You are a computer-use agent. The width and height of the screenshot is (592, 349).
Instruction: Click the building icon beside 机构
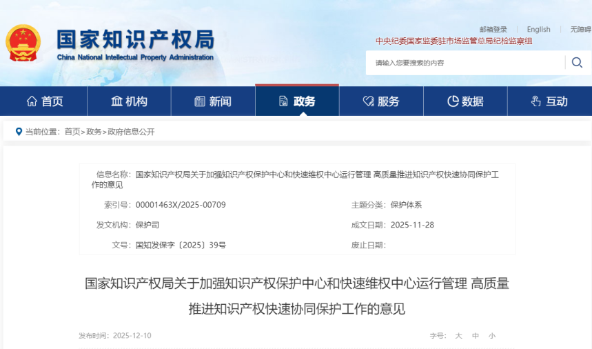click(x=116, y=101)
